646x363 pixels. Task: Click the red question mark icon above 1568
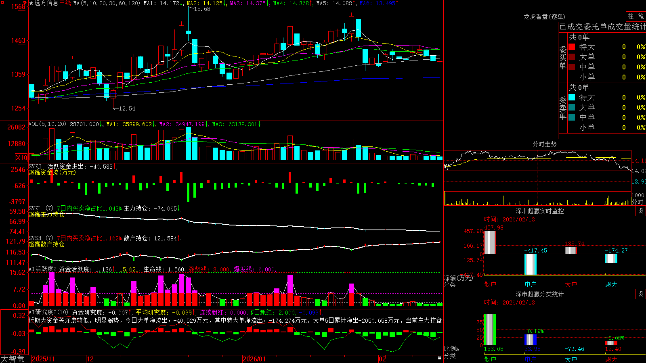coord(25,3)
